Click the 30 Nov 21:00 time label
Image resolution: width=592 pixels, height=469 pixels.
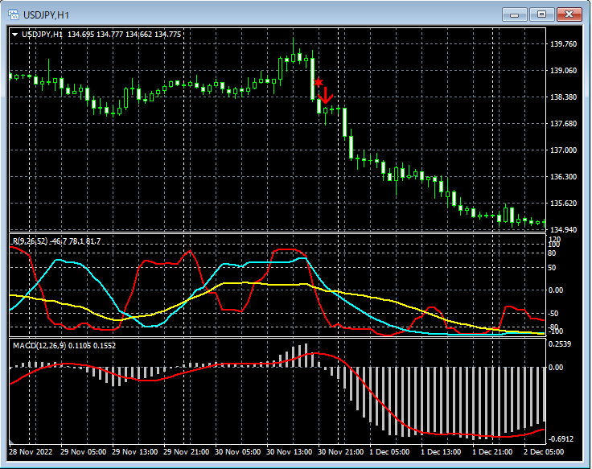click(x=341, y=452)
